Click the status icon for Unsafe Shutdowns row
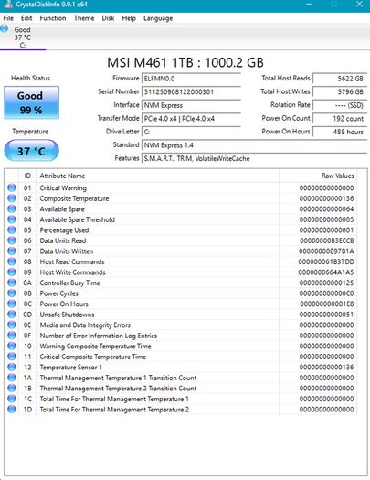370x480 pixels. 12,315
